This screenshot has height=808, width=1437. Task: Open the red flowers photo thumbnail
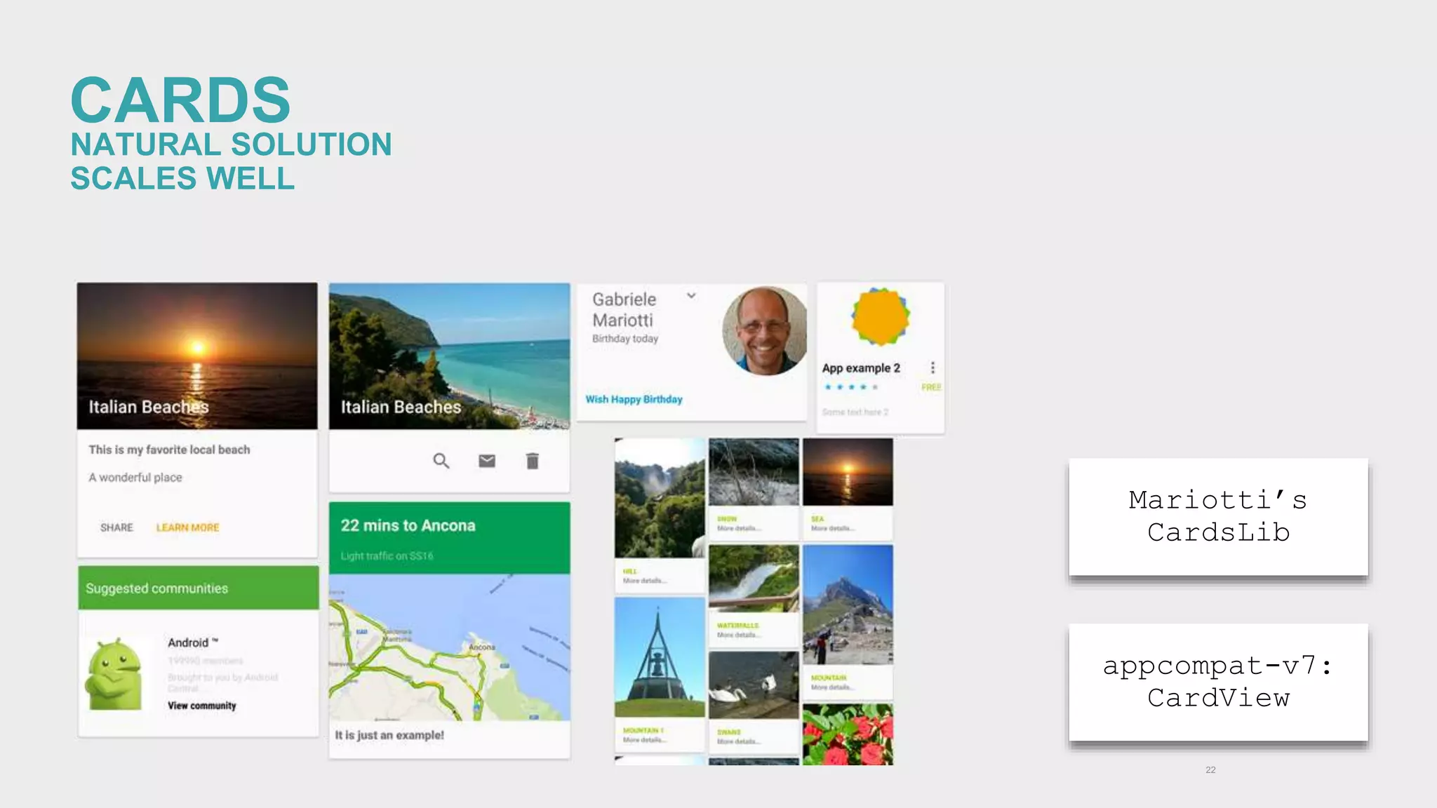pyautogui.click(x=848, y=734)
